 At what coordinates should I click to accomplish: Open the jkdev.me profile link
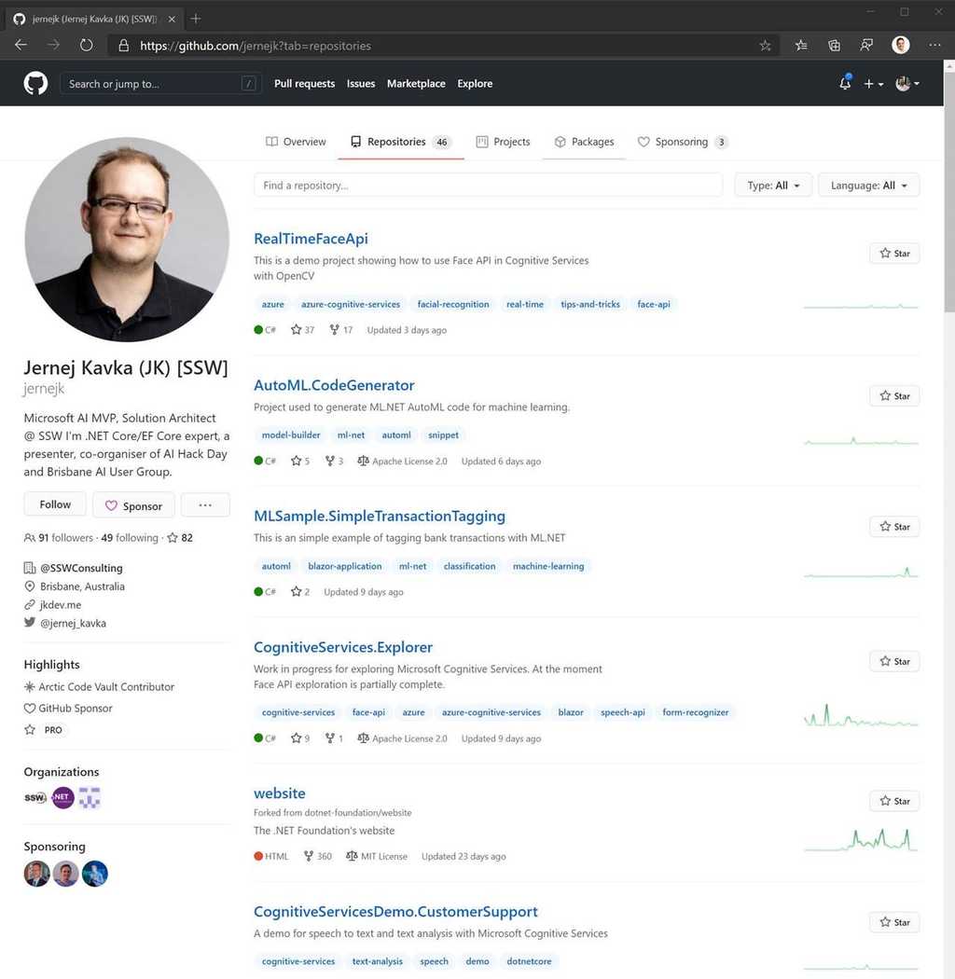pos(60,604)
